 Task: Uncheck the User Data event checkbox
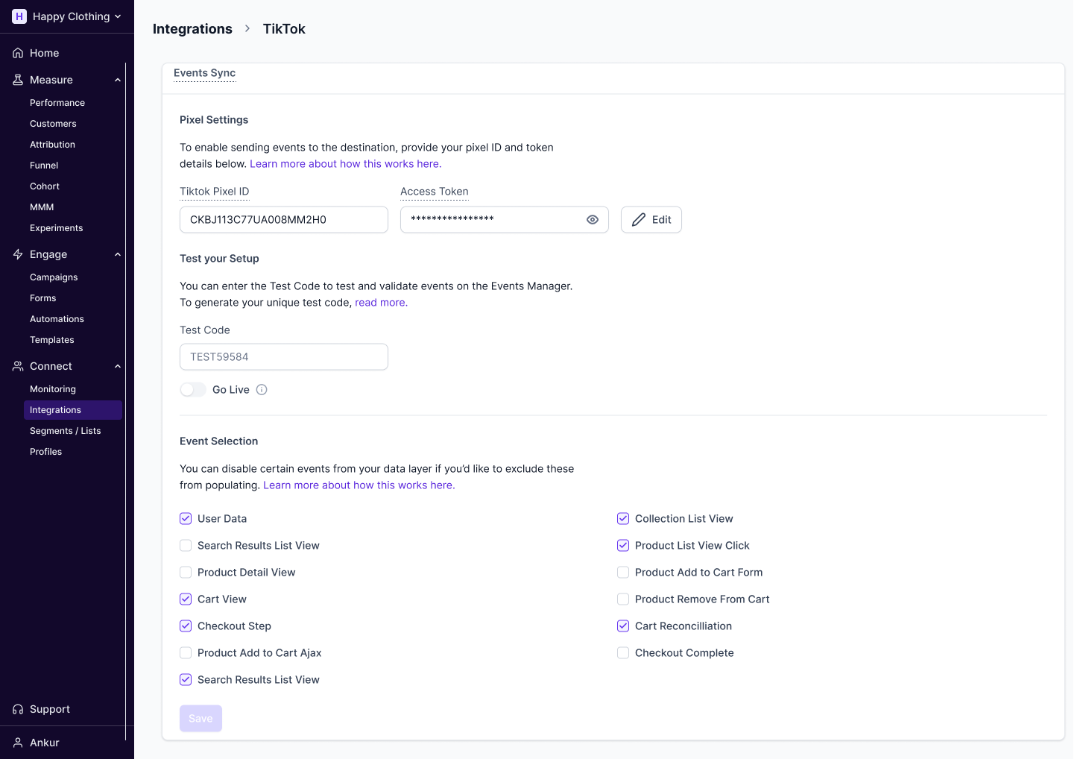(186, 519)
